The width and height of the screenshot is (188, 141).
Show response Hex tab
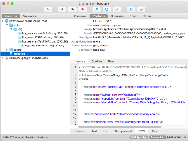(106, 131)
